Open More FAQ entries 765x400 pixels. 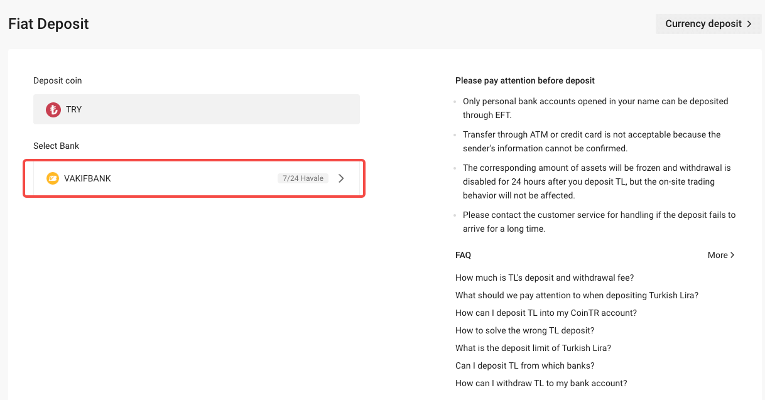point(718,255)
